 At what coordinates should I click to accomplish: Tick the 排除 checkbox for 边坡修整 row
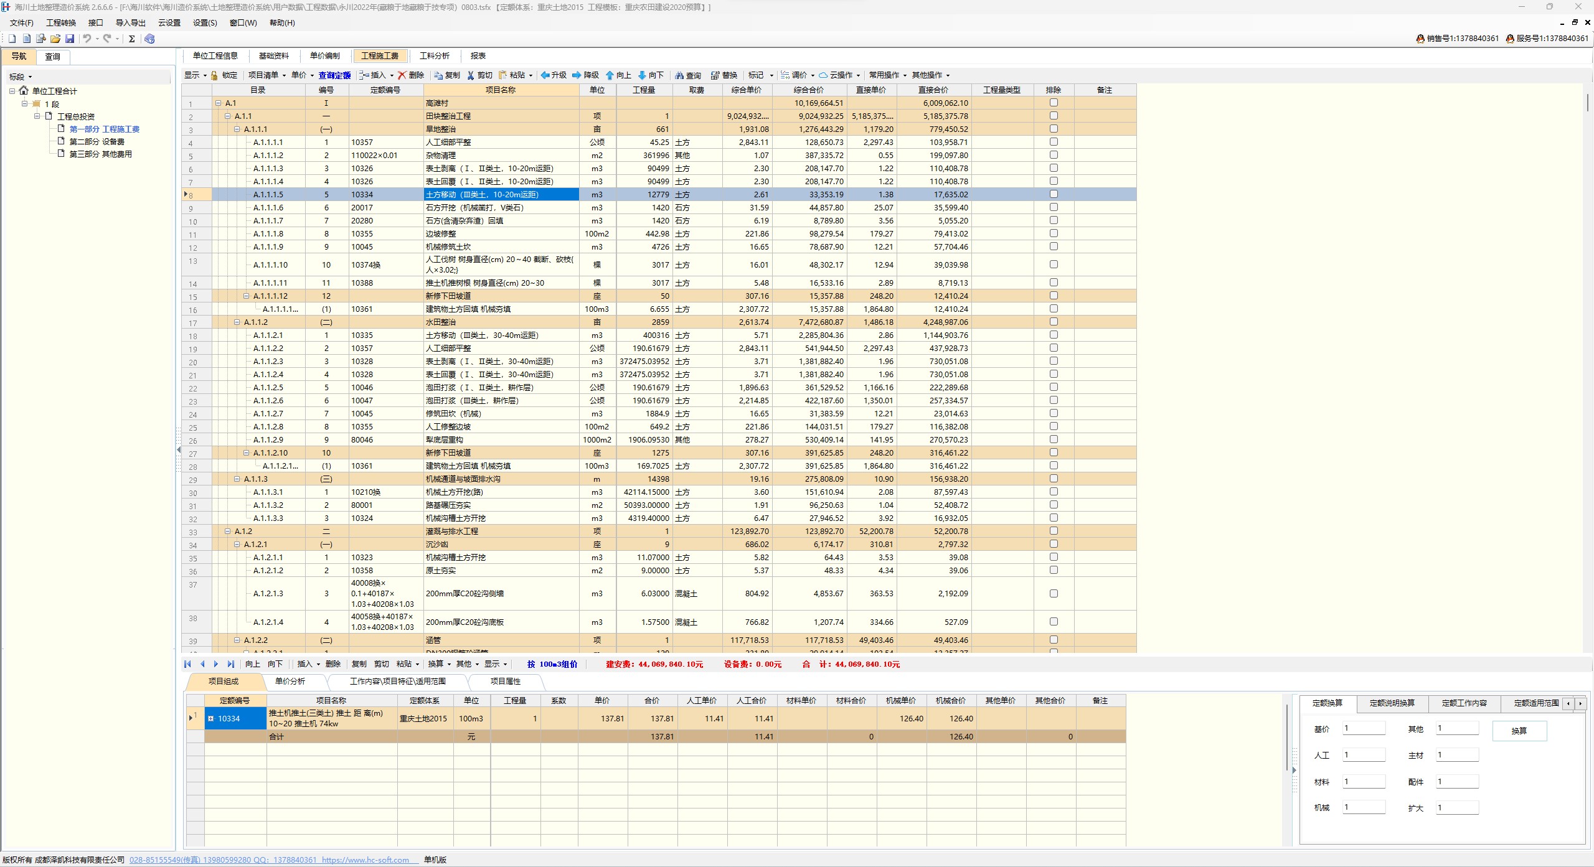click(1054, 233)
